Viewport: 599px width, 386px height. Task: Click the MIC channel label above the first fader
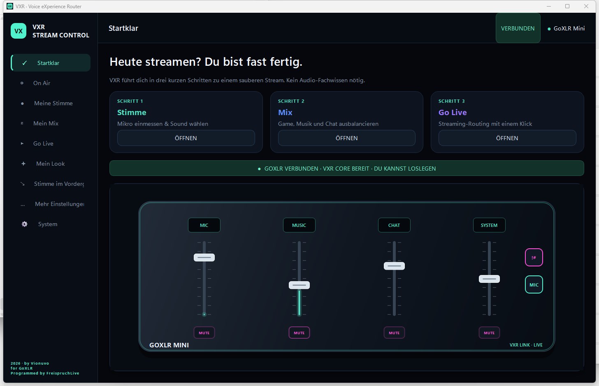click(x=204, y=225)
